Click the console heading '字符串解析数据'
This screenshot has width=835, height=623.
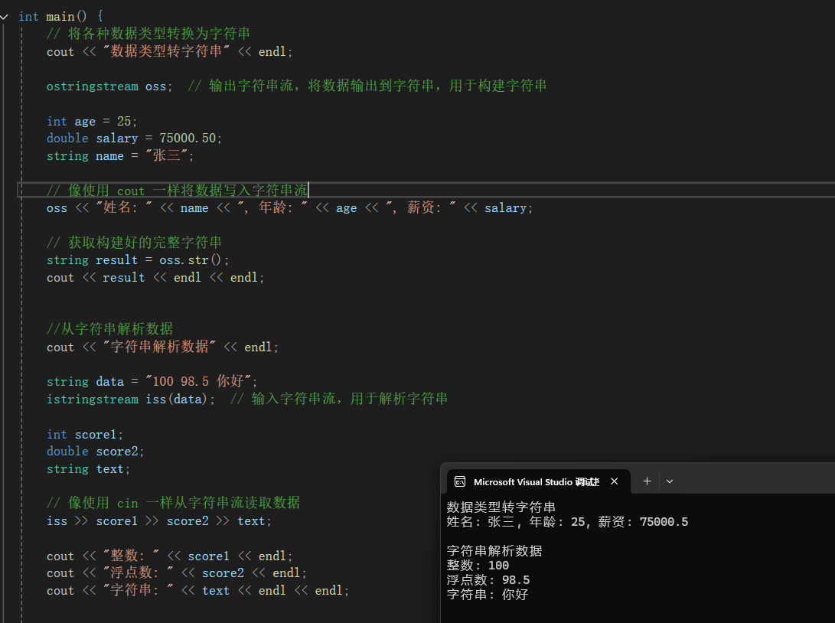pos(494,551)
